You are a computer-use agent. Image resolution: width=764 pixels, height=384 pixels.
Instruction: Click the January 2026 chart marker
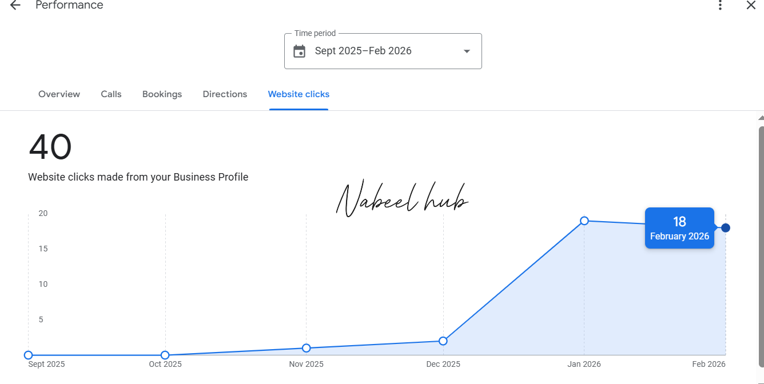(584, 221)
